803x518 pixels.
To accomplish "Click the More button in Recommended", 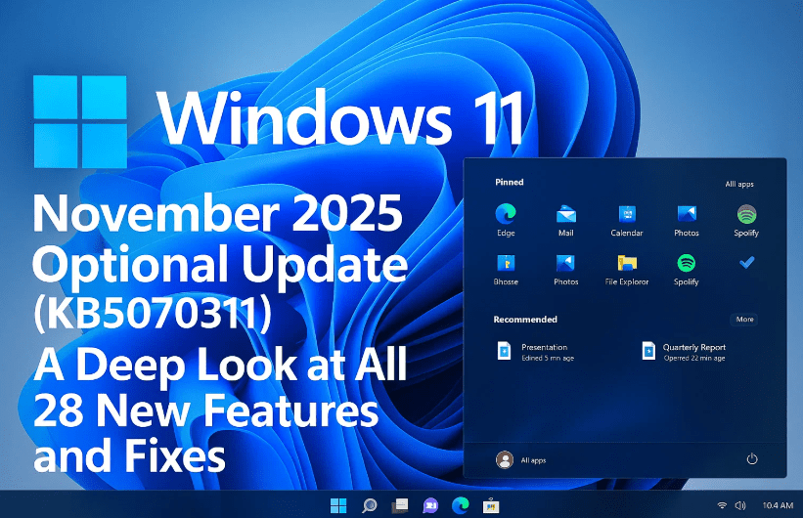I will pos(744,319).
